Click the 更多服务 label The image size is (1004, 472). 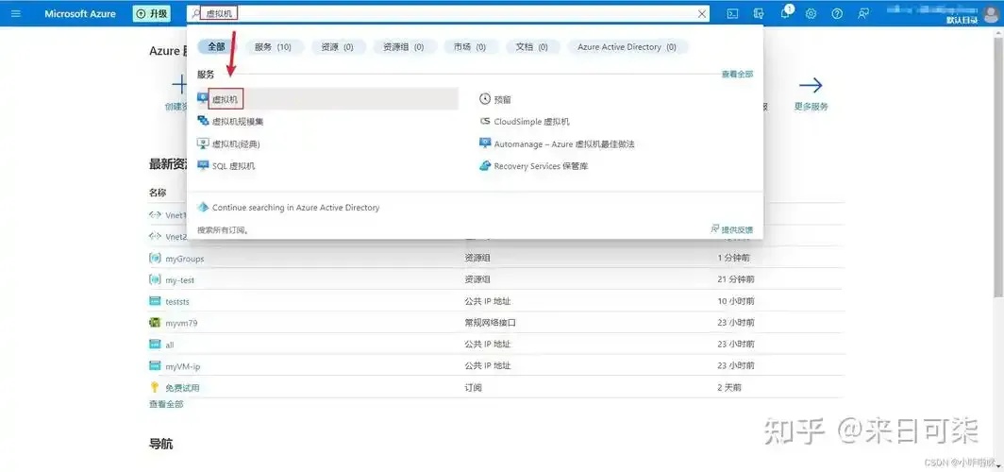tap(812, 107)
